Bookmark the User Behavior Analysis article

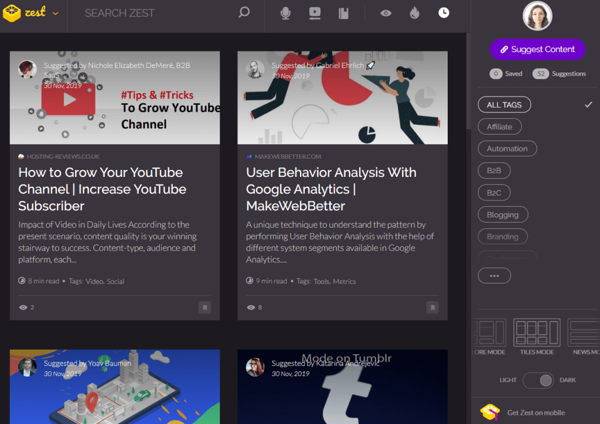(432, 307)
